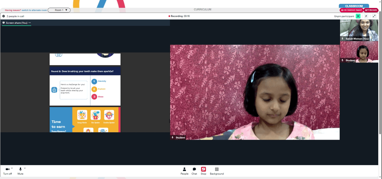The image size is (382, 179).
Task: Open call settings gear icon
Action: tap(3, 16)
